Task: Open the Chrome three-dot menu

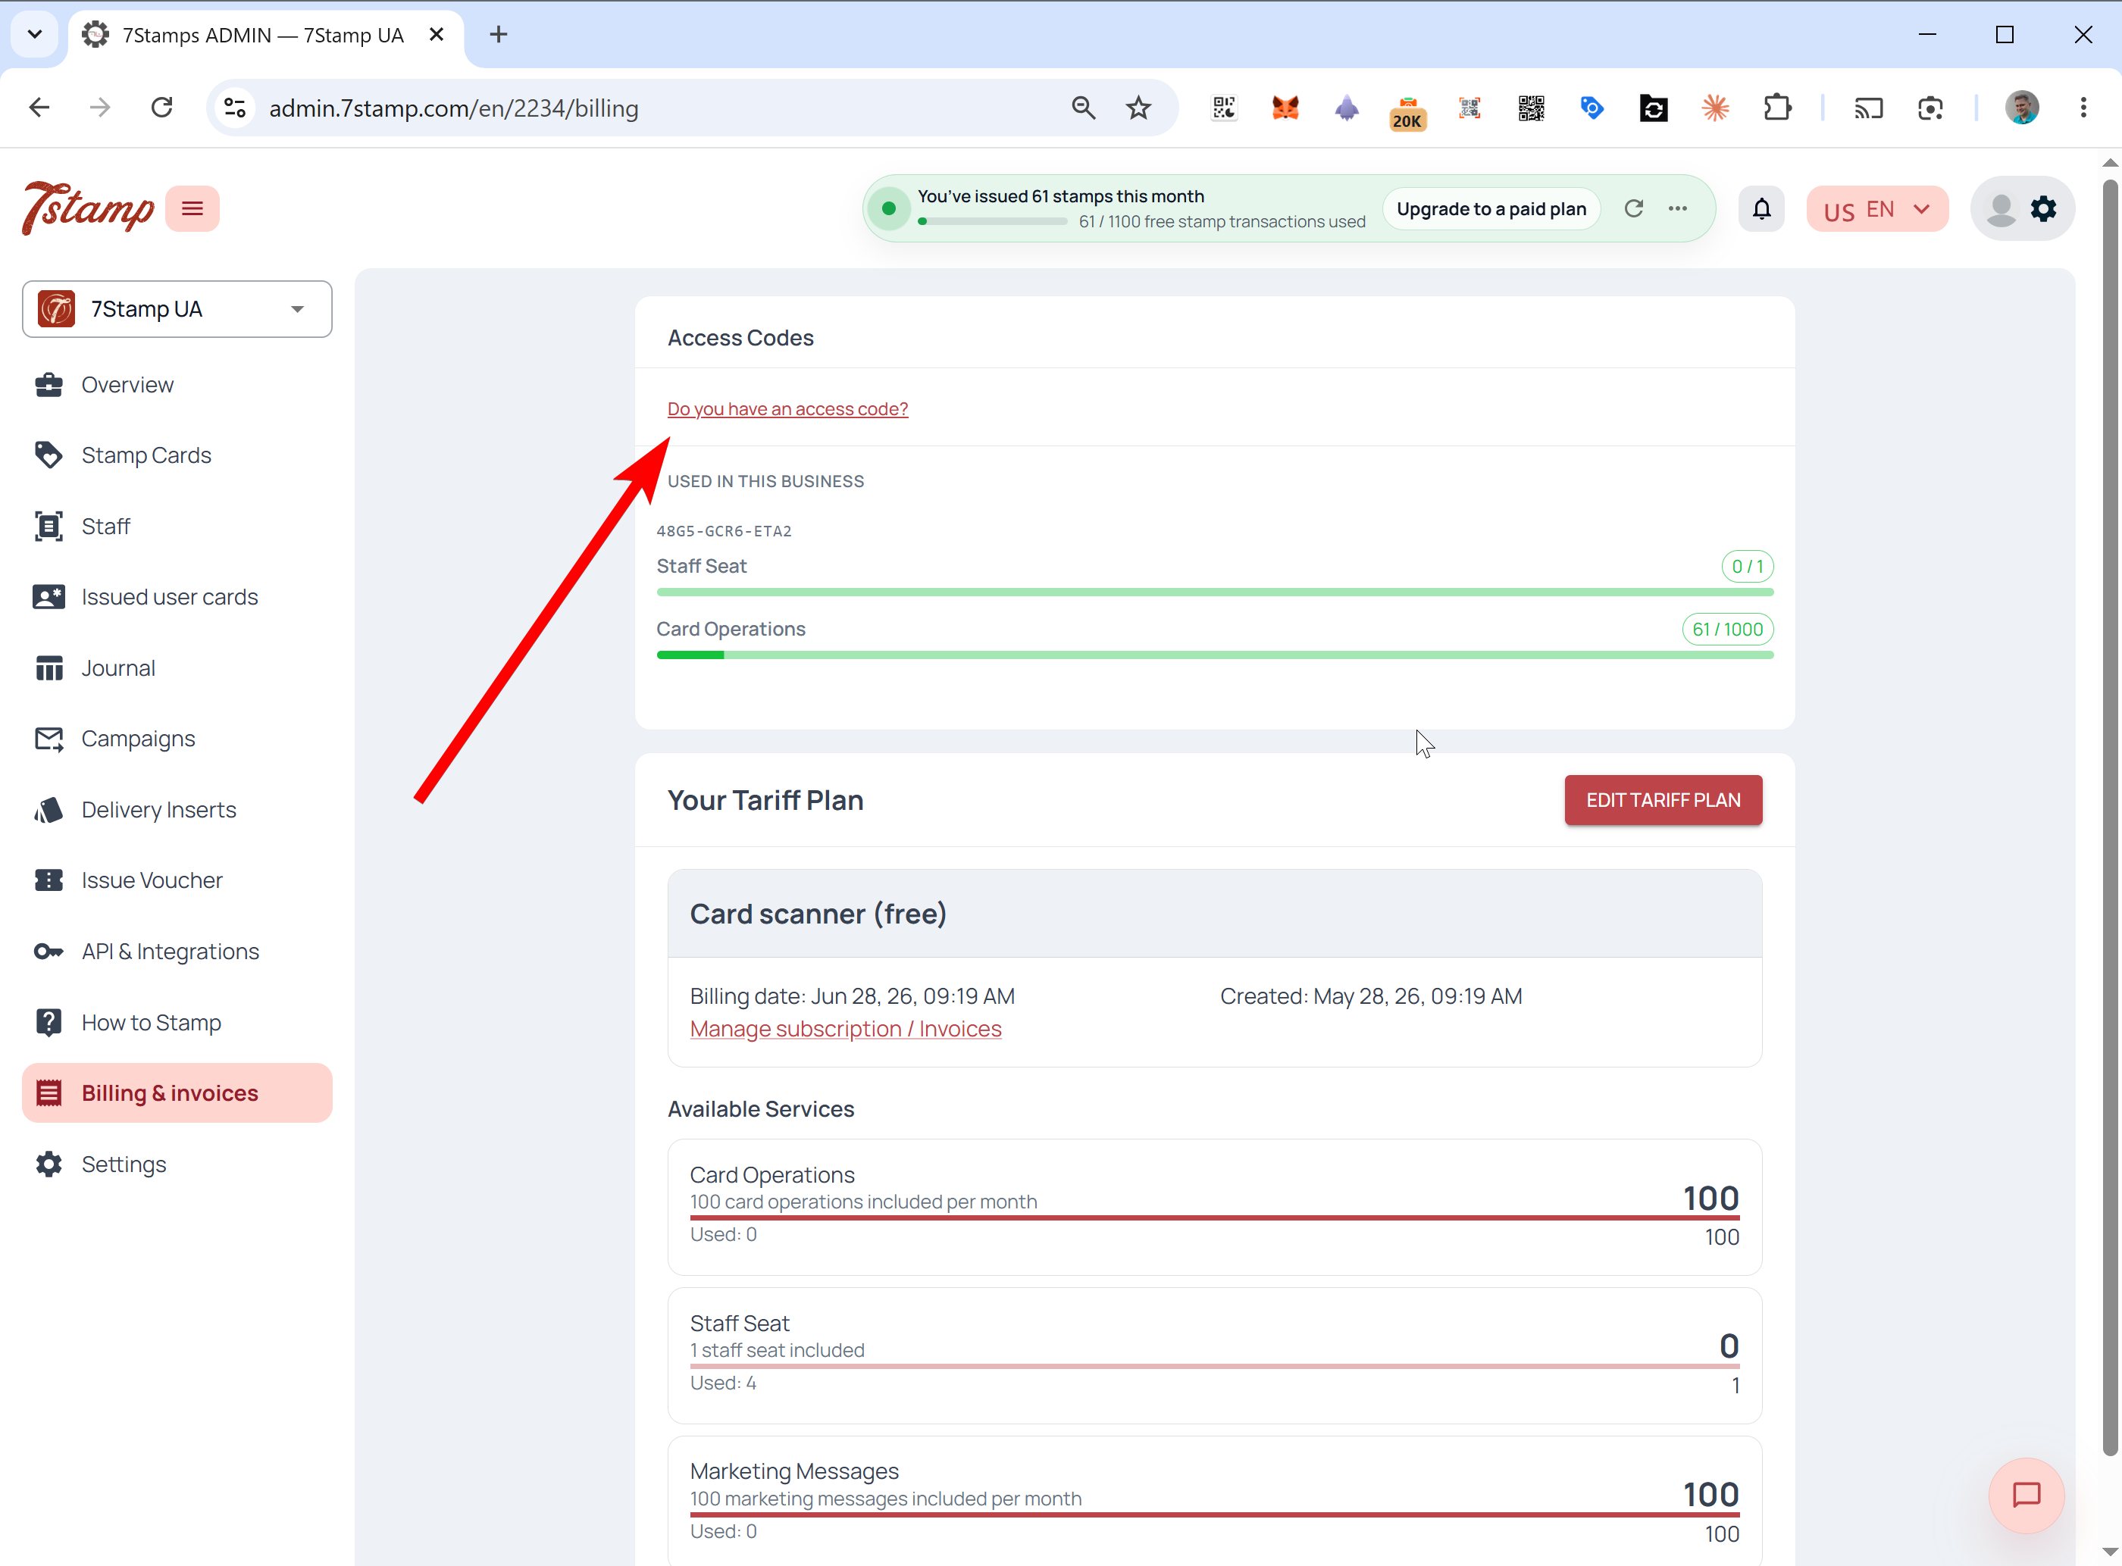Action: pos(2084,108)
